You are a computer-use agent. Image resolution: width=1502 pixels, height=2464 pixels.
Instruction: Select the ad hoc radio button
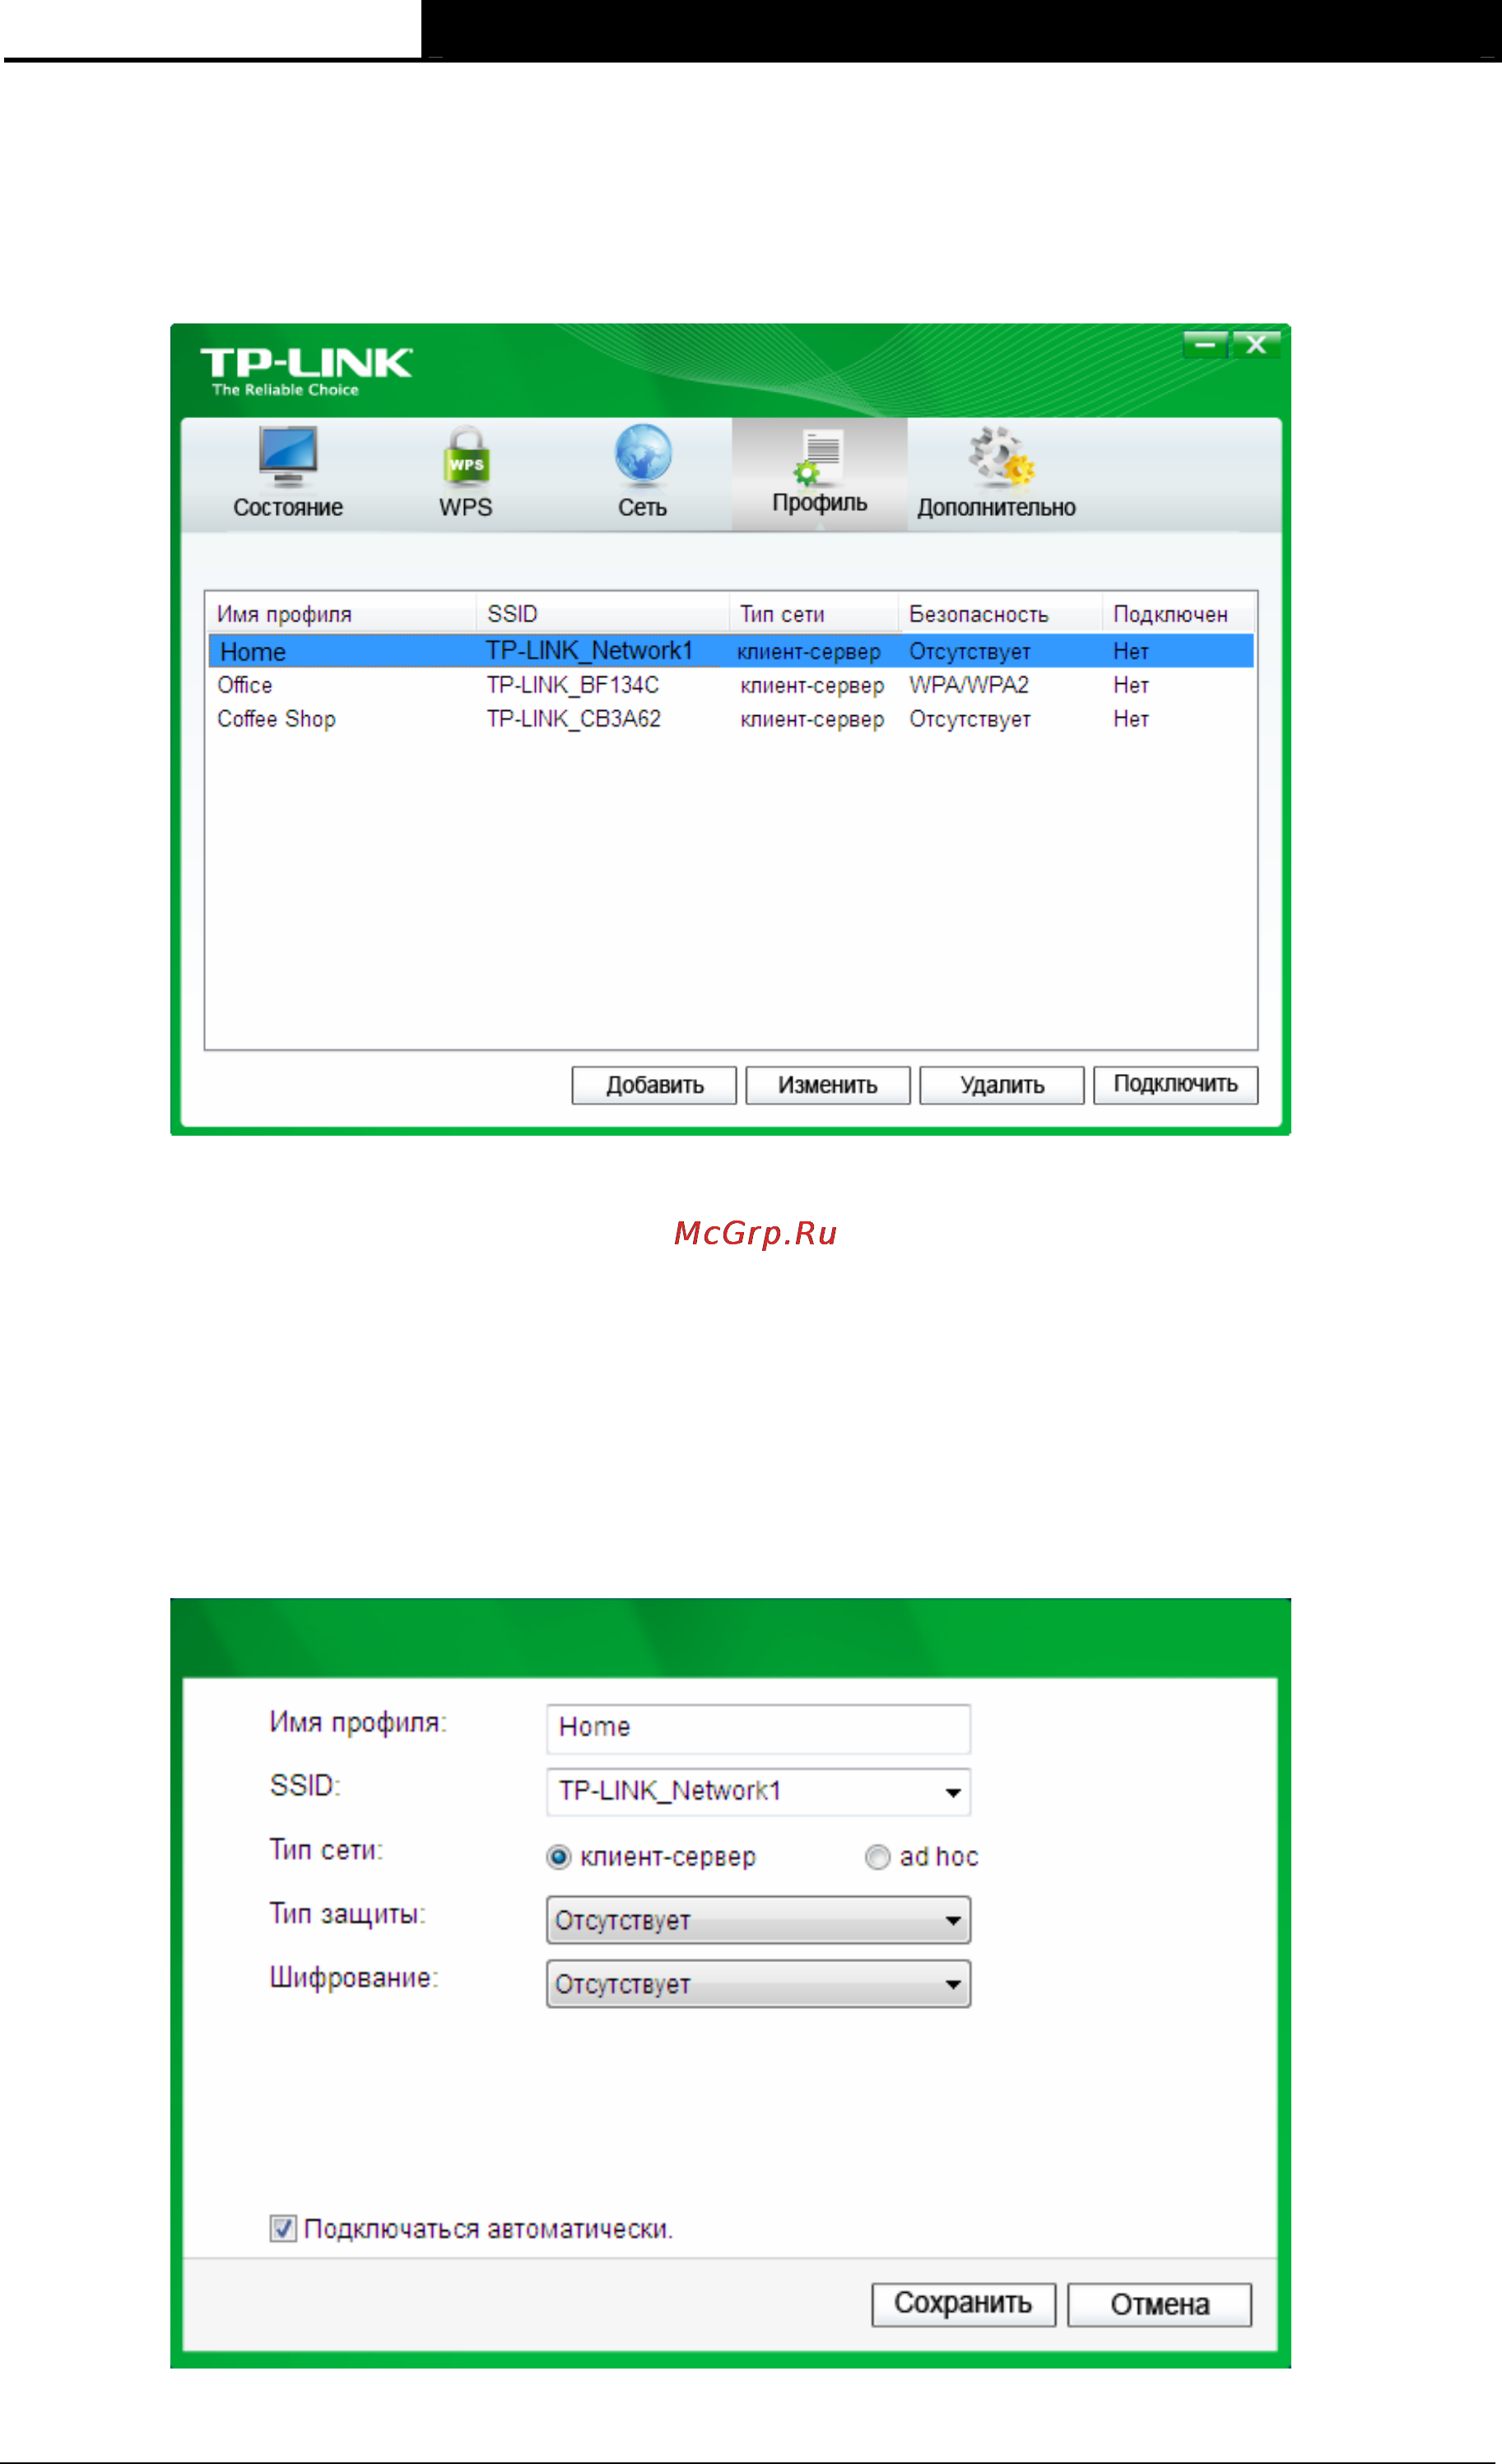pos(878,1857)
